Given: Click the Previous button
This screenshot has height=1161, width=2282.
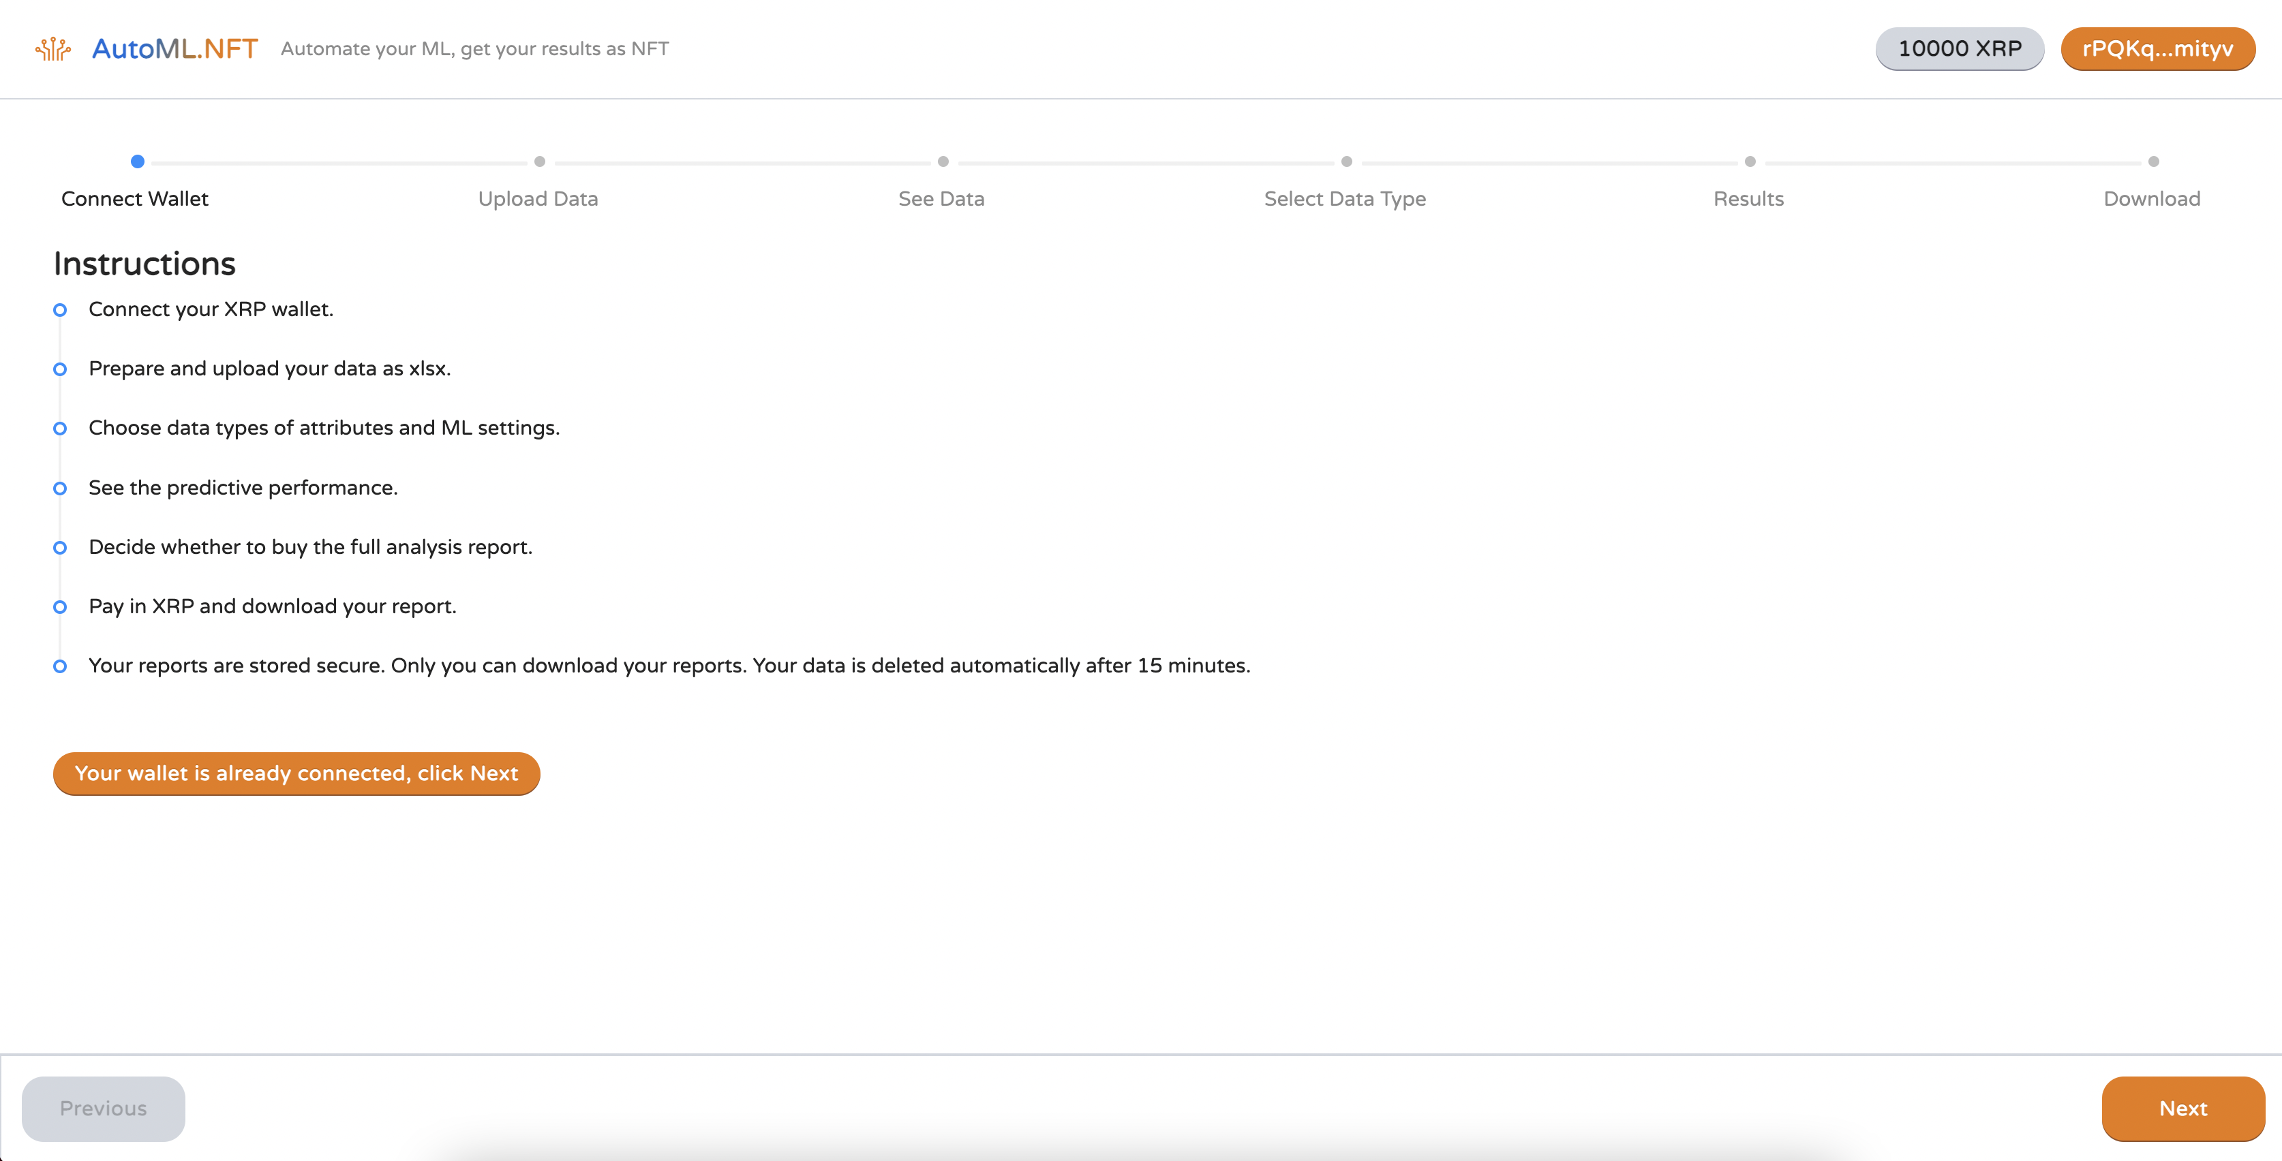Looking at the screenshot, I should [x=103, y=1108].
